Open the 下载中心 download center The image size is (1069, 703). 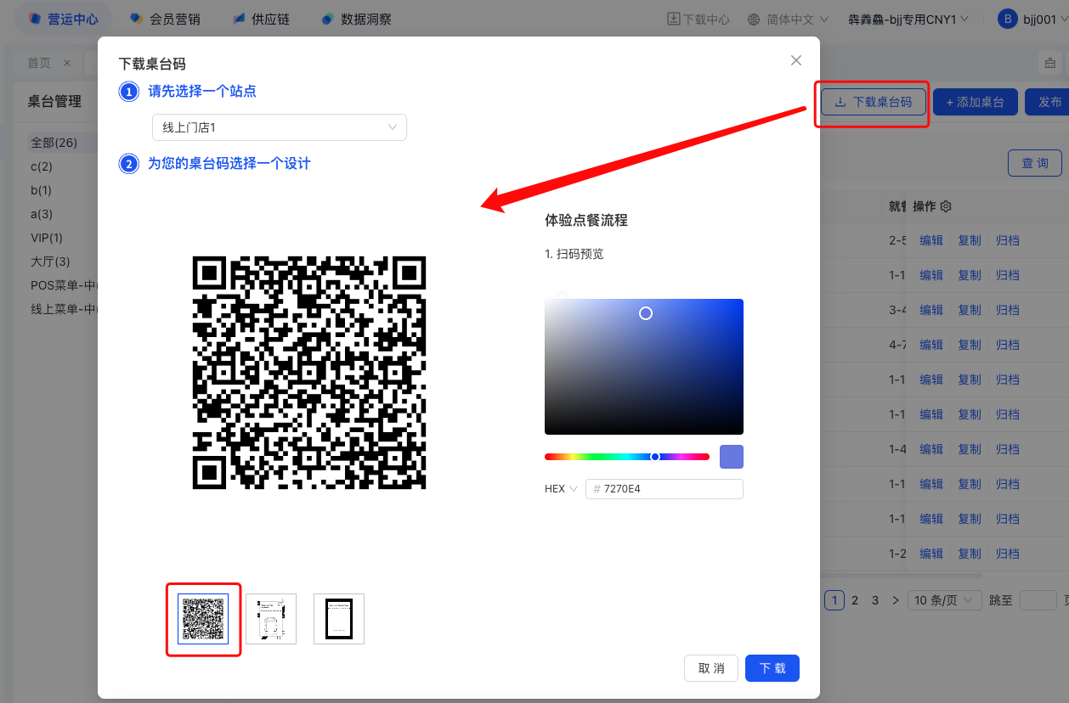point(699,19)
